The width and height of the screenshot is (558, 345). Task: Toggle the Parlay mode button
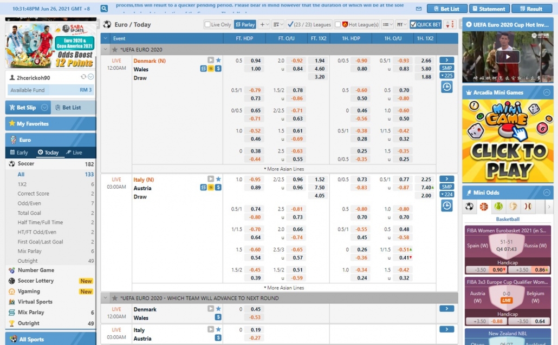245,24
